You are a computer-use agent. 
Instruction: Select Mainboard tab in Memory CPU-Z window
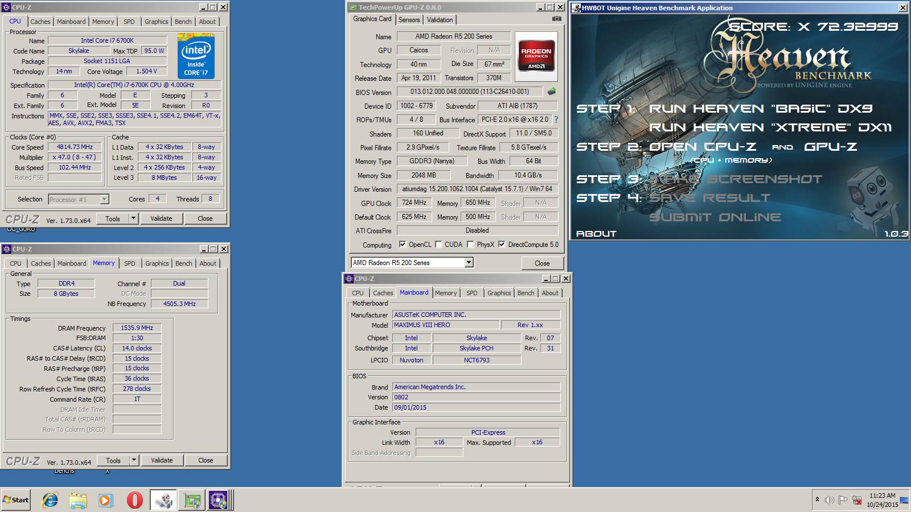coord(72,263)
